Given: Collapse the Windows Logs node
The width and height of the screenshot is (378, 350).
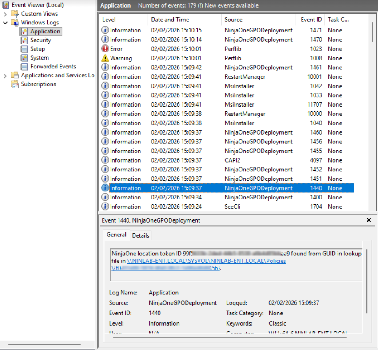Looking at the screenshot, I should (x=5, y=23).
